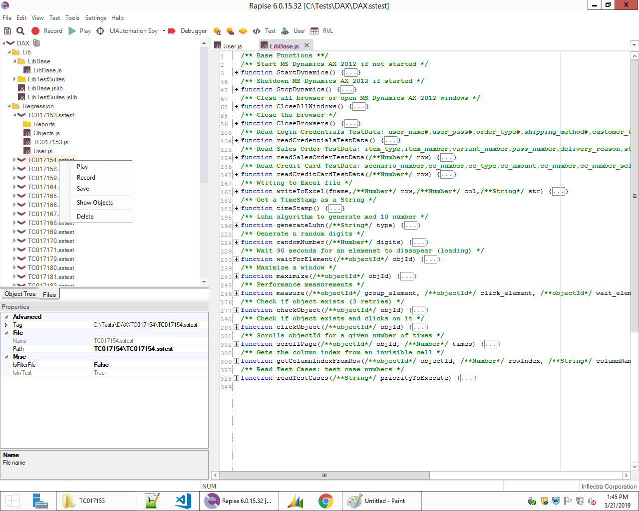Choose Save from the context menu
The image size is (639, 511).
[x=83, y=189]
